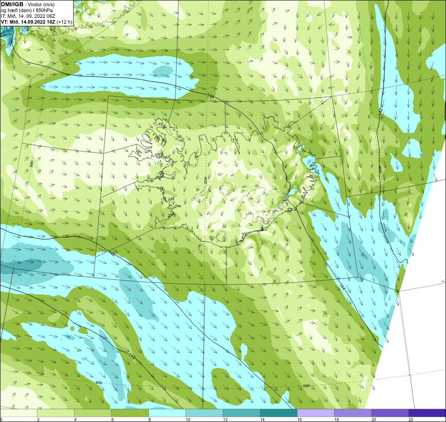Click the '(+12 h)' forecast offset text
Screen dimensions: 446x422
point(65,22)
